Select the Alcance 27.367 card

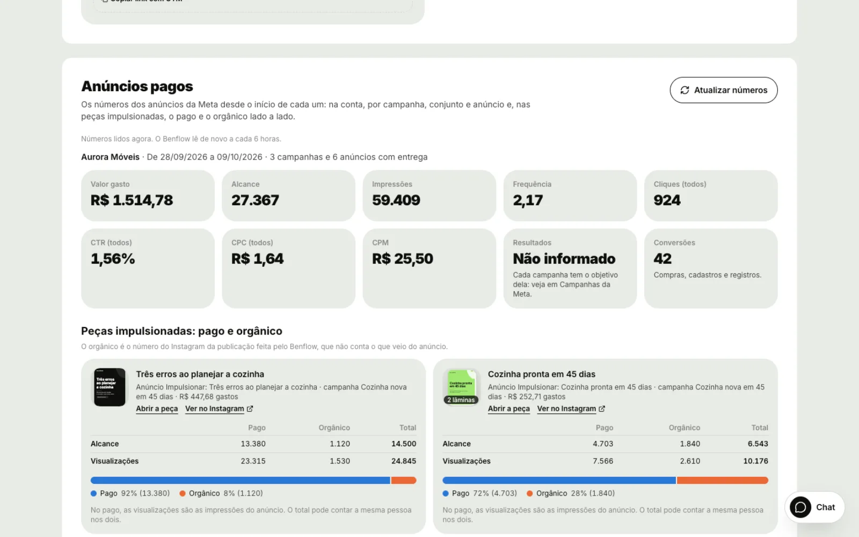pos(288,195)
